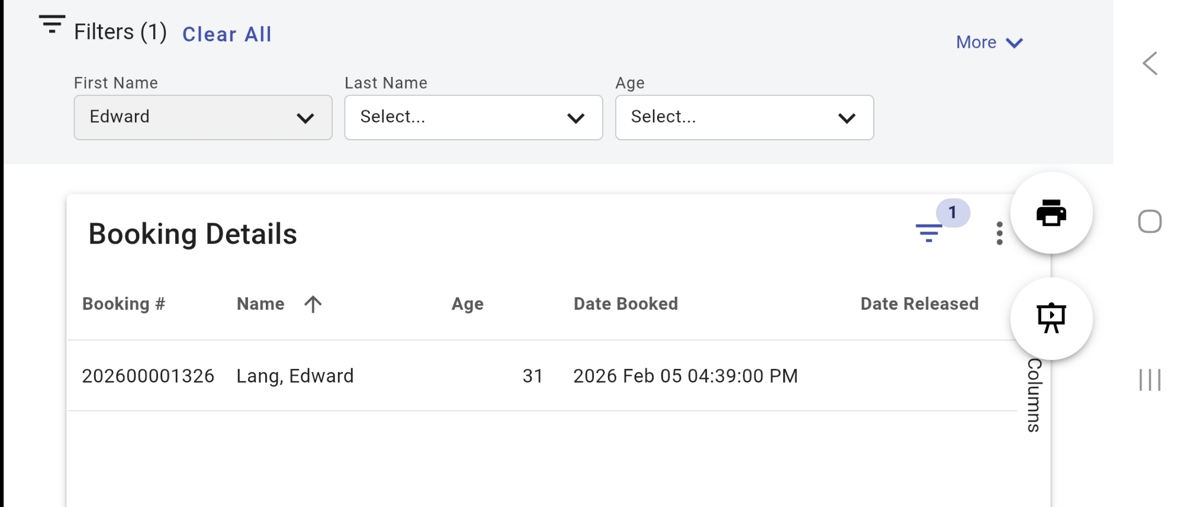The image size is (1184, 507).
Task: Open the presentation mode button
Action: click(x=1051, y=319)
